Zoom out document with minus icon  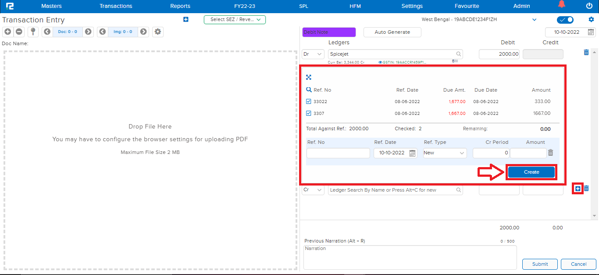(19, 32)
